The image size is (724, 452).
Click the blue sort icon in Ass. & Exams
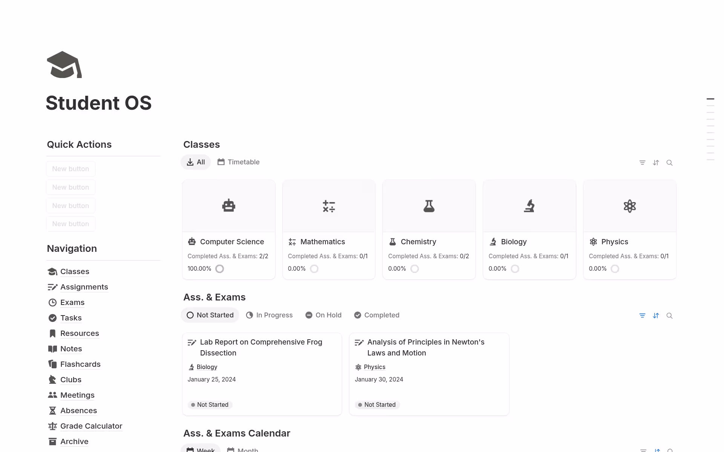656,316
